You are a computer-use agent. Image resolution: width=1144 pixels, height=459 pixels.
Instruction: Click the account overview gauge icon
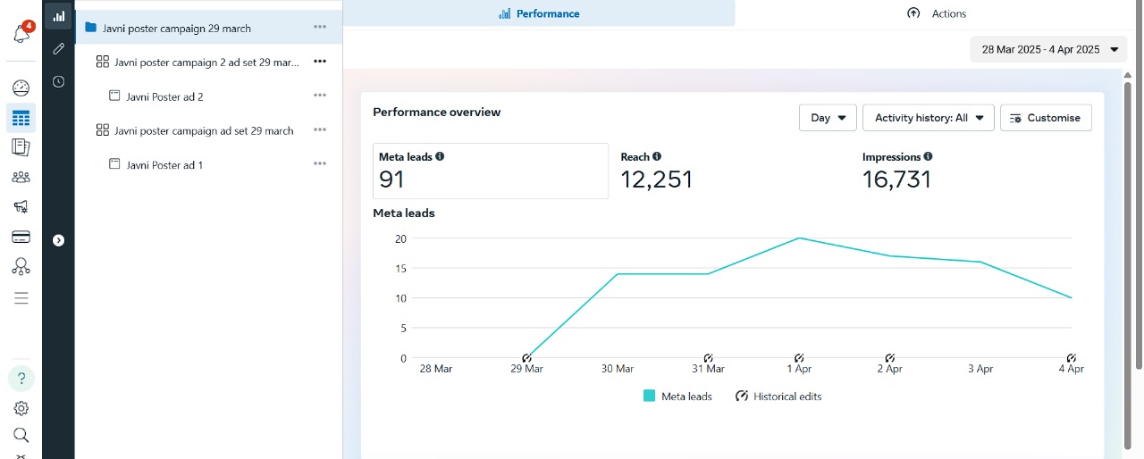tap(21, 88)
